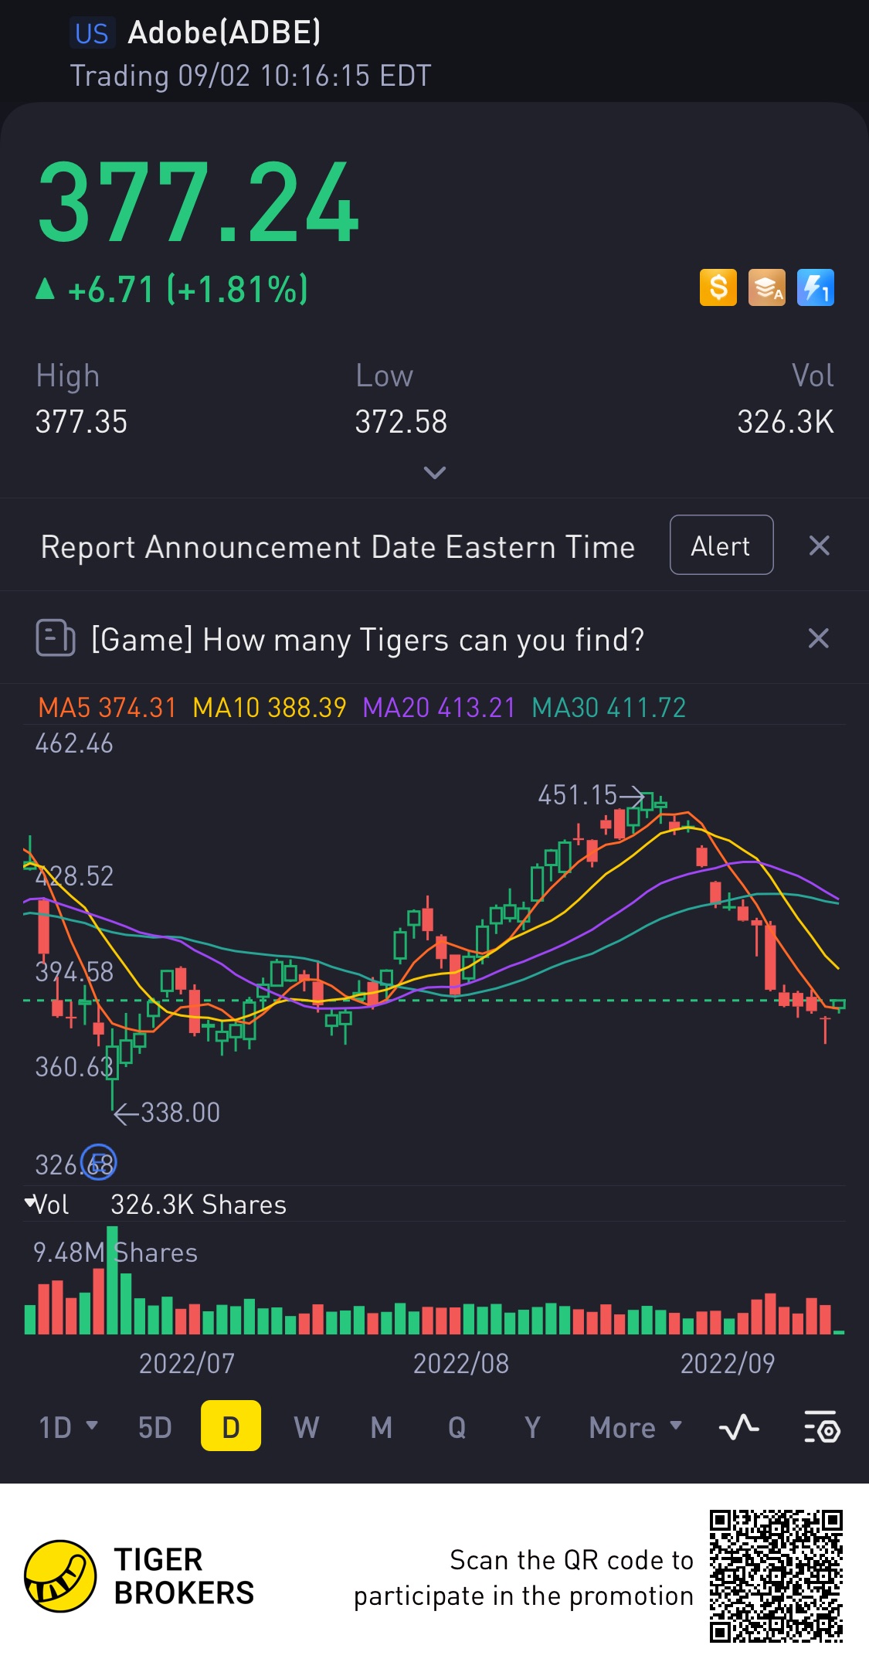The image size is (869, 1669).
Task: Tap the +6.71 (+1.81%) change value
Action: (x=188, y=290)
